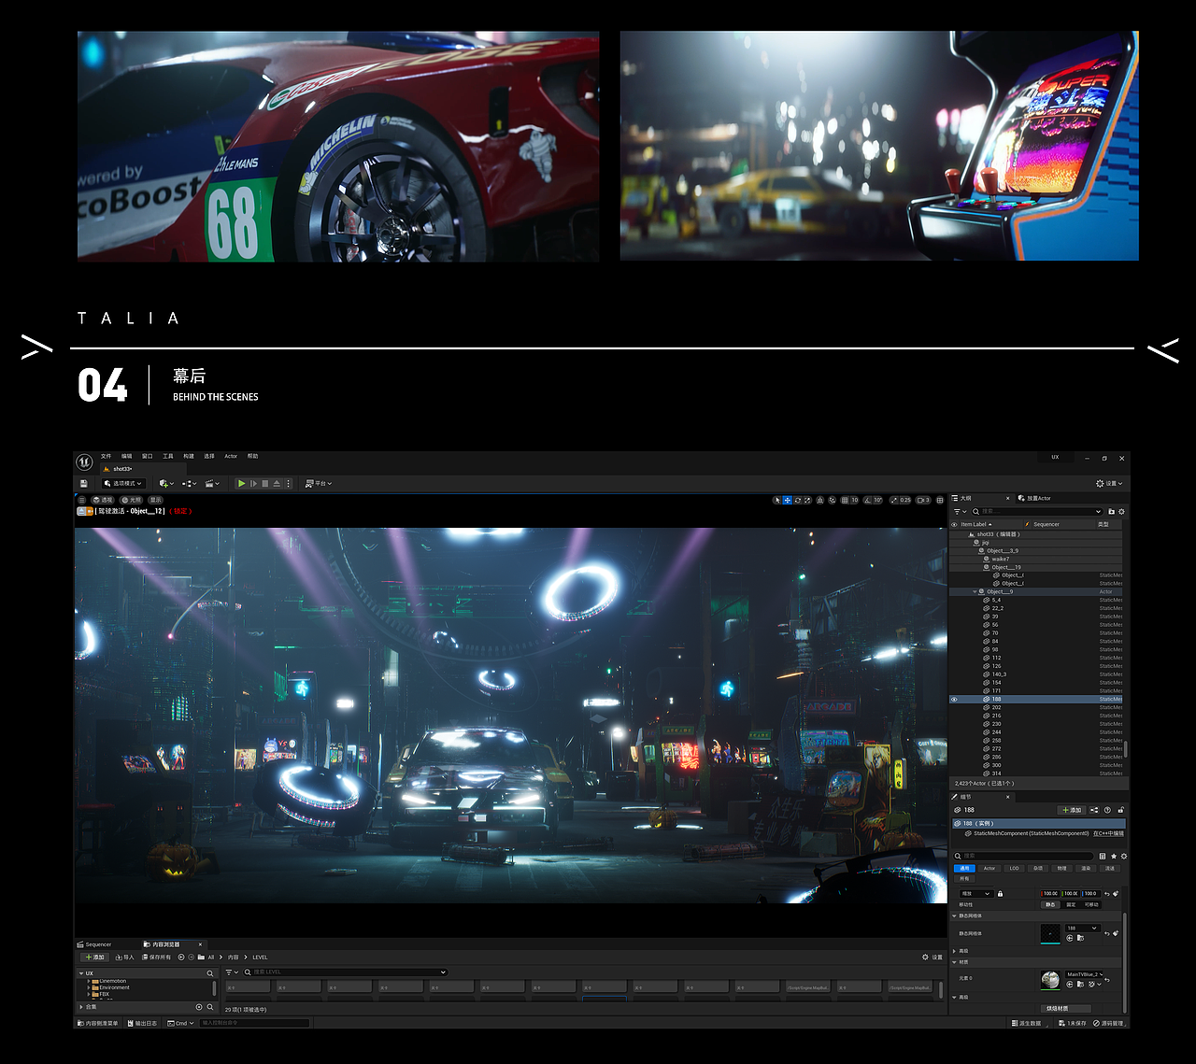The width and height of the screenshot is (1196, 1064).
Task: Select the translate move tool in viewport
Action: coord(787,500)
